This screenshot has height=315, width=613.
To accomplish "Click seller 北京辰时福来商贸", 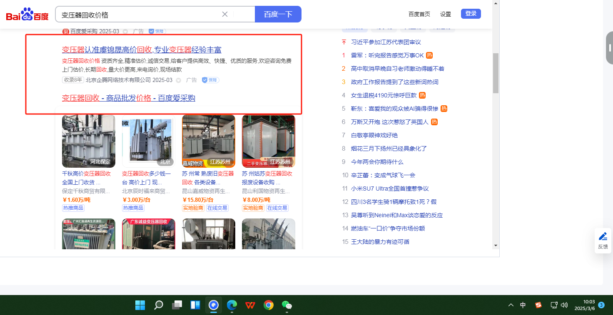I will (x=146, y=191).
